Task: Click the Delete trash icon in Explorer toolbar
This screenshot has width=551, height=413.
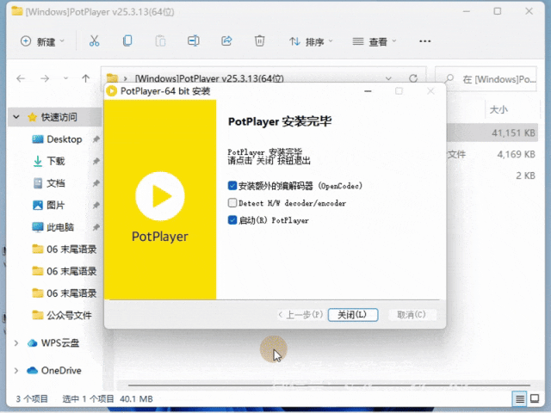Action: (260, 41)
